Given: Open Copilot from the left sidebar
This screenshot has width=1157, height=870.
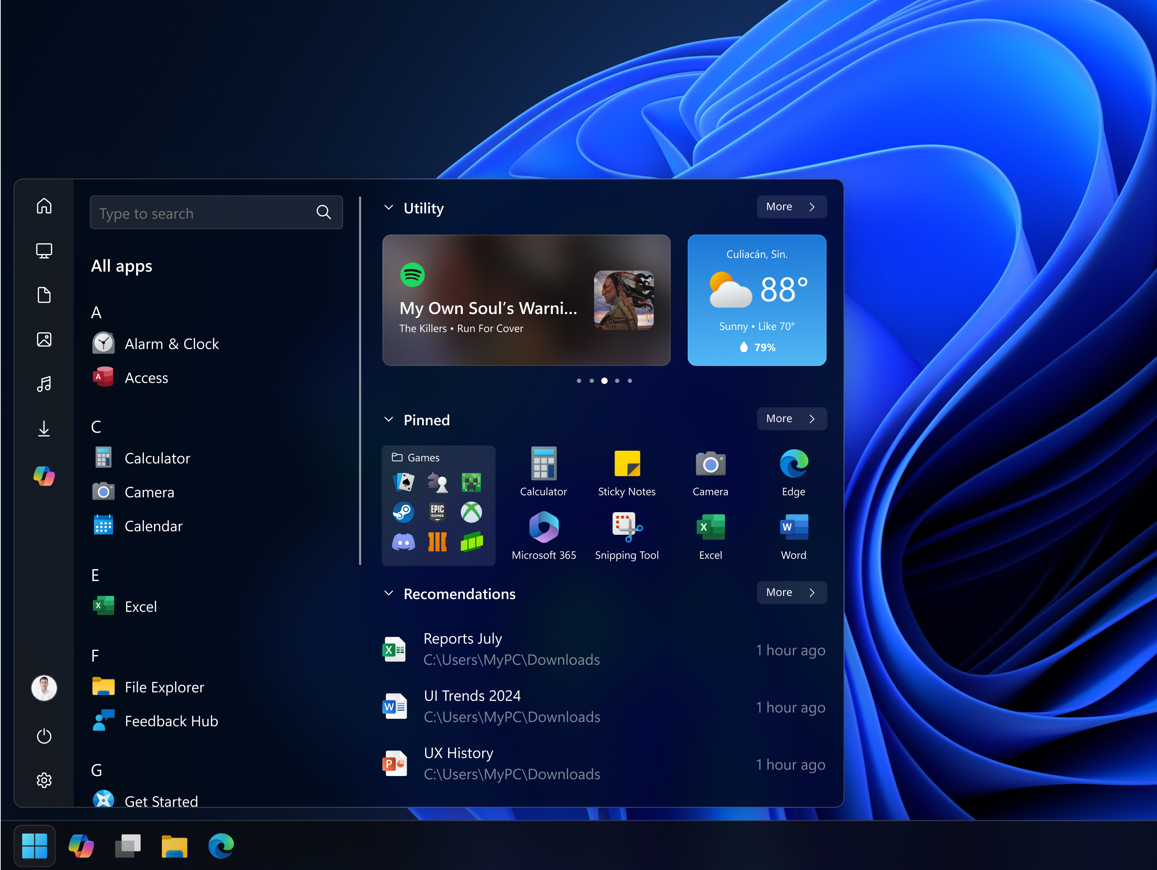Looking at the screenshot, I should [44, 476].
